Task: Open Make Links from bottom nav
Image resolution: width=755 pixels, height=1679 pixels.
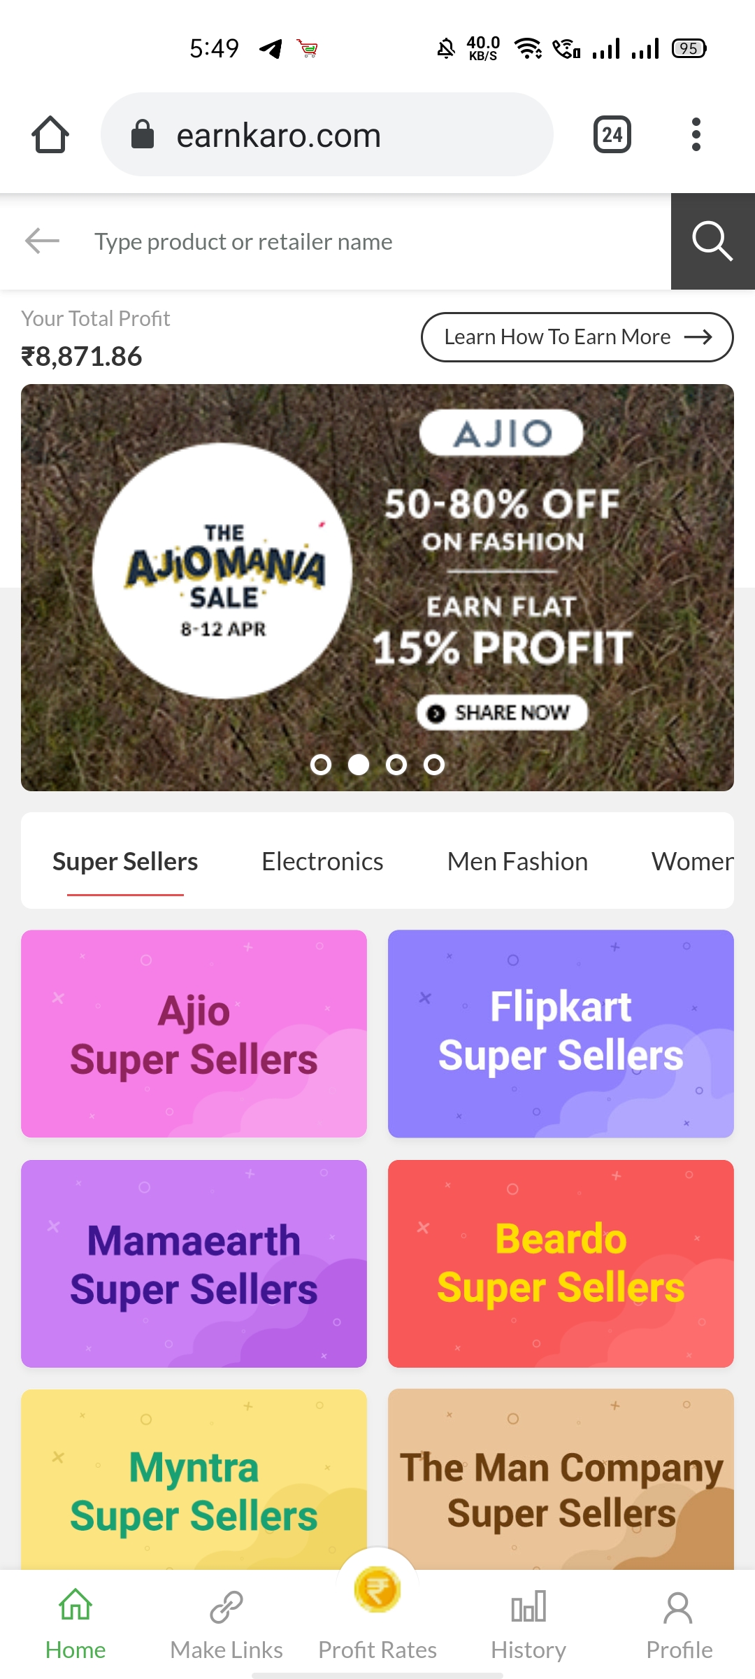Action: pos(226,1626)
